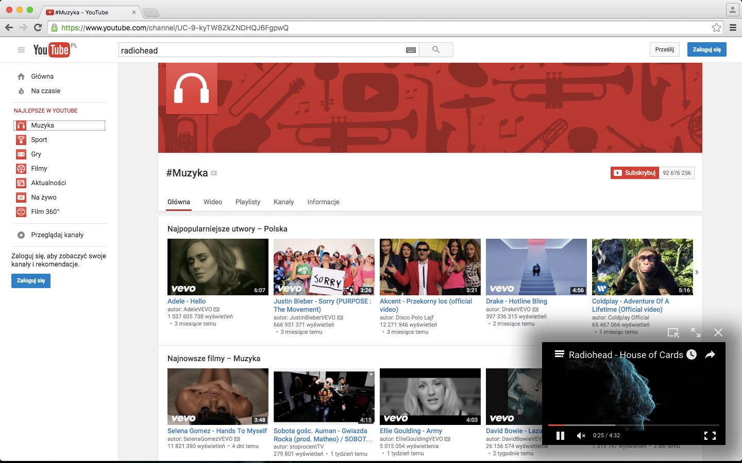This screenshot has height=463, width=742.
Task: Expand the mini player with diagonal arrows
Action: point(696,333)
